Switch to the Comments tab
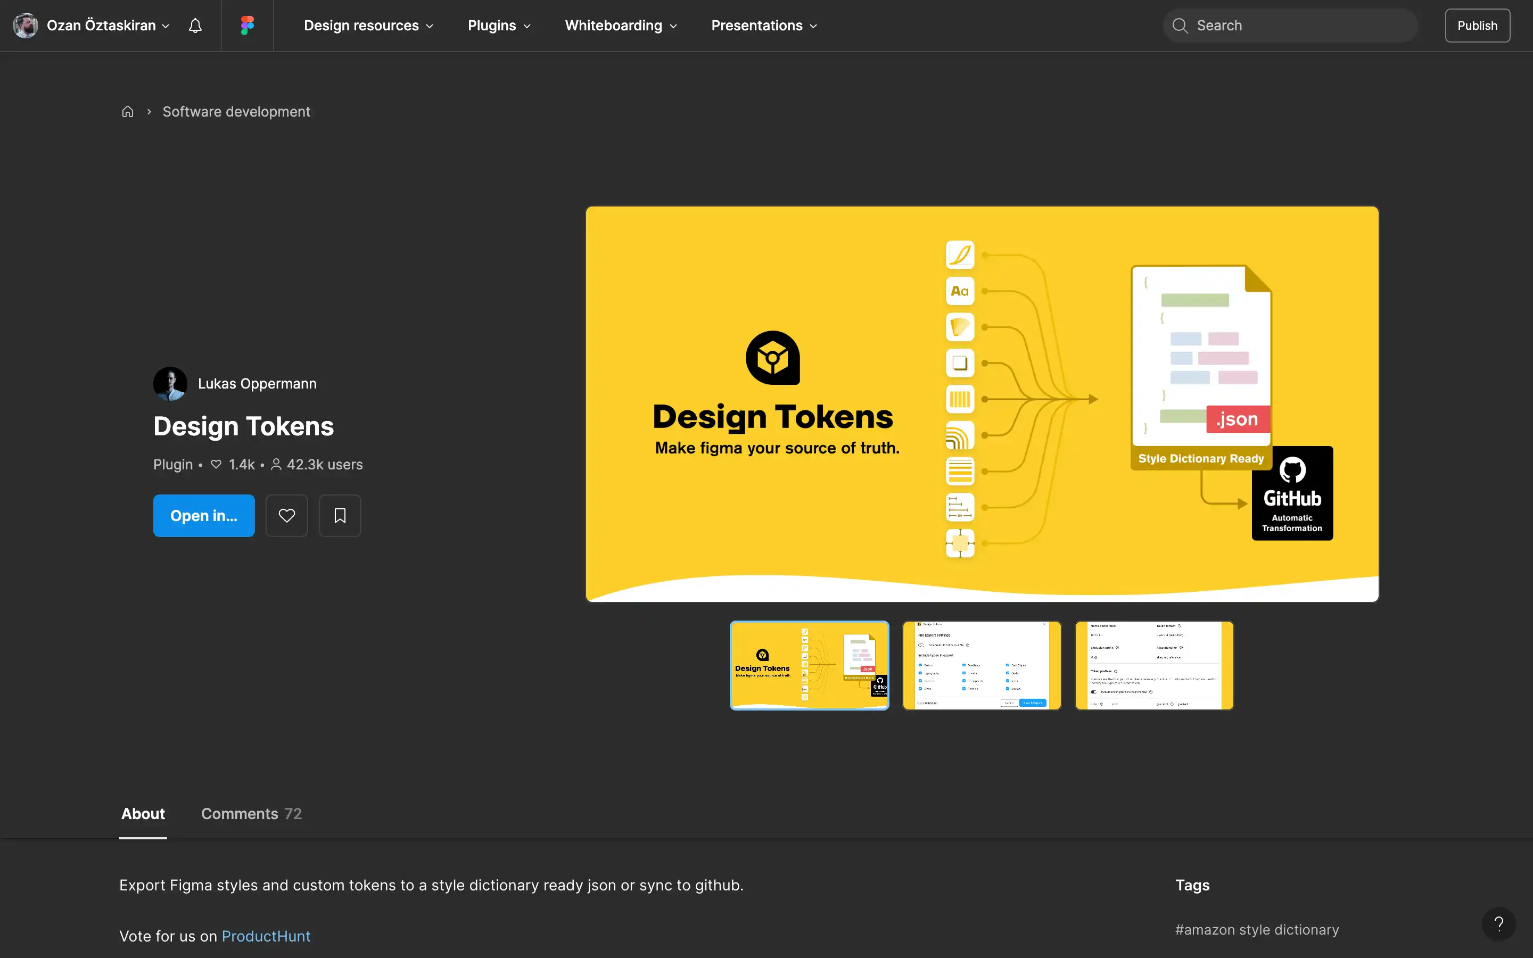The width and height of the screenshot is (1533, 958). [x=251, y=814]
